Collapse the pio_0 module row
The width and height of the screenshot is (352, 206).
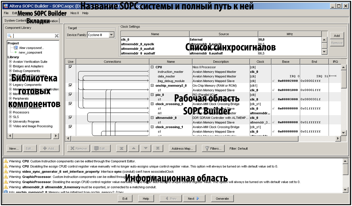pos(152,95)
